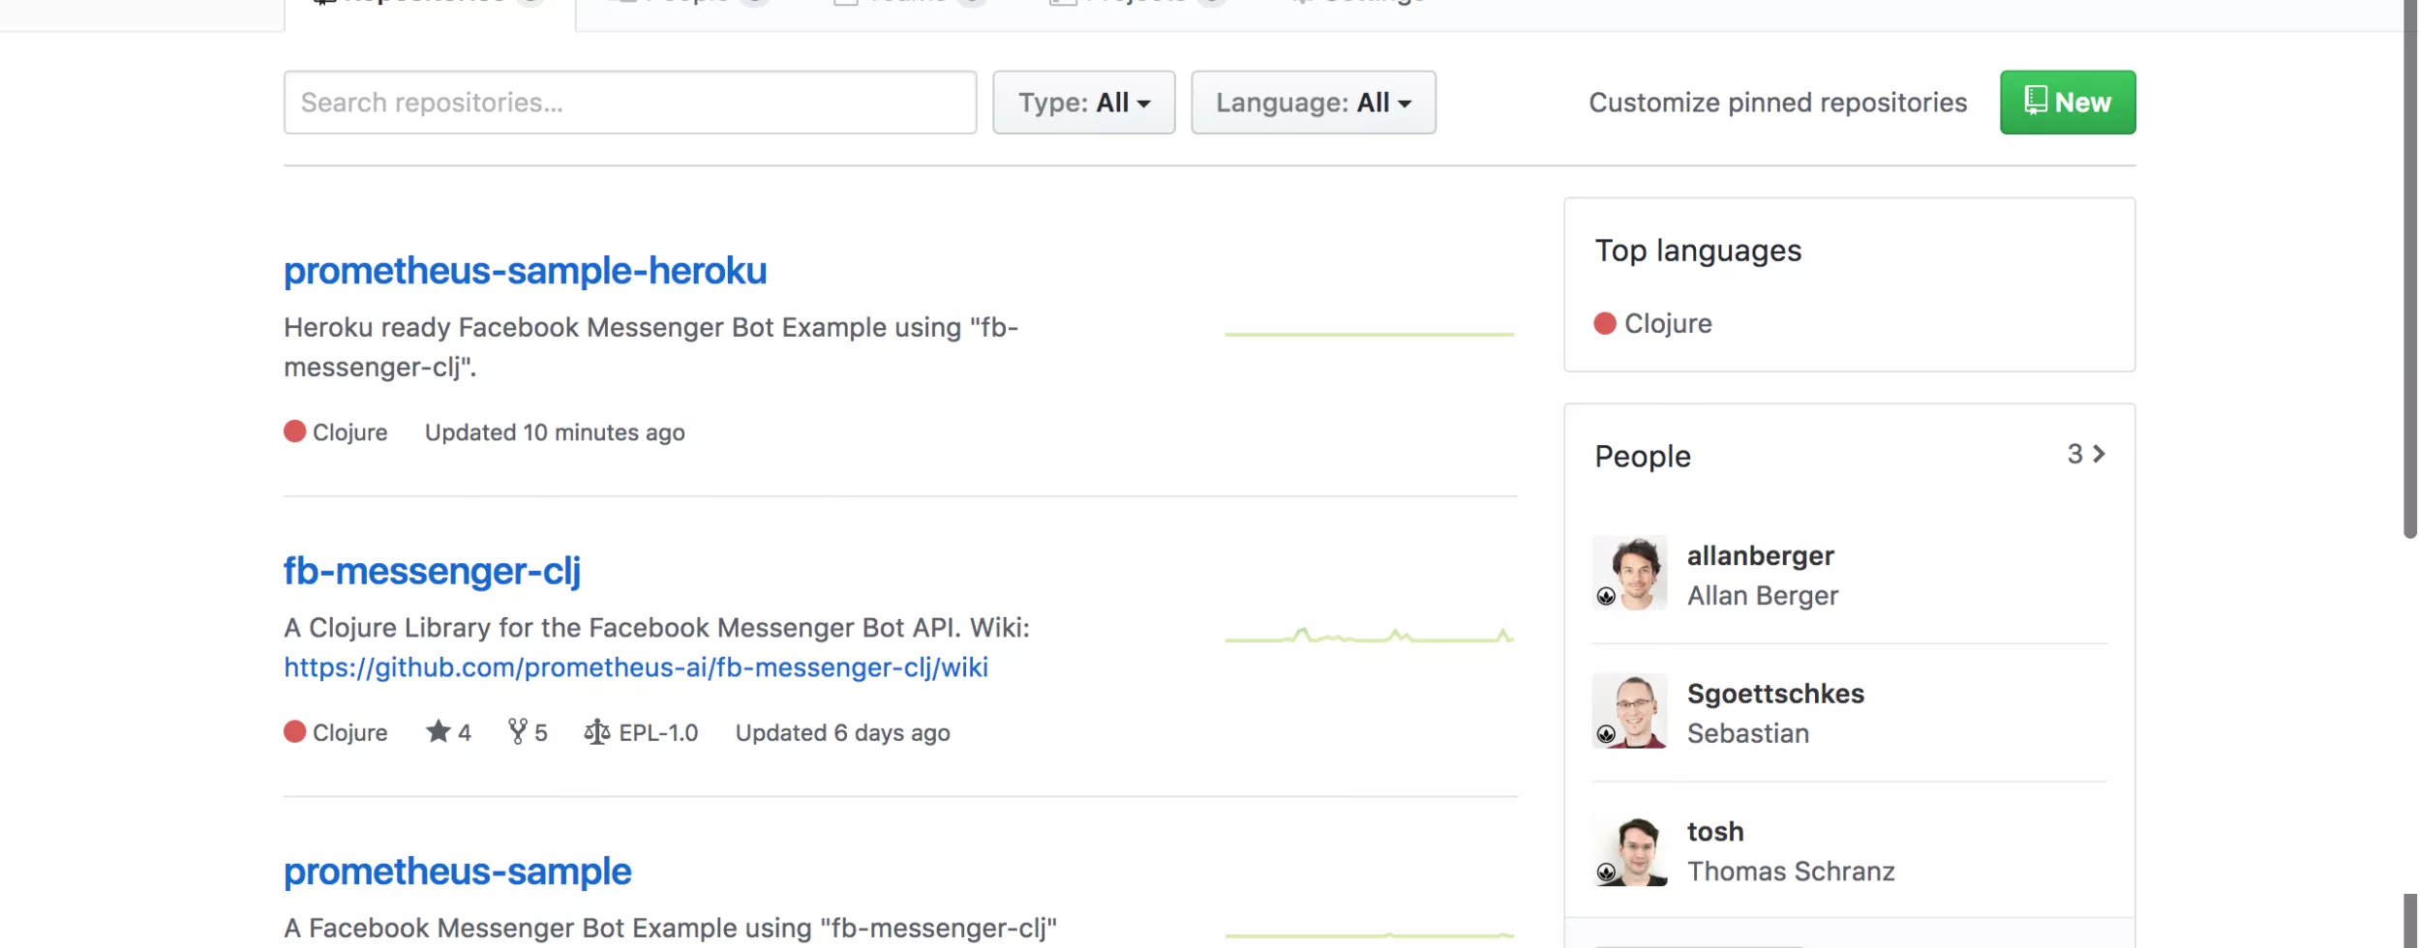Expand the Type: All dropdown
This screenshot has height=948, width=2420.
pyautogui.click(x=1083, y=103)
